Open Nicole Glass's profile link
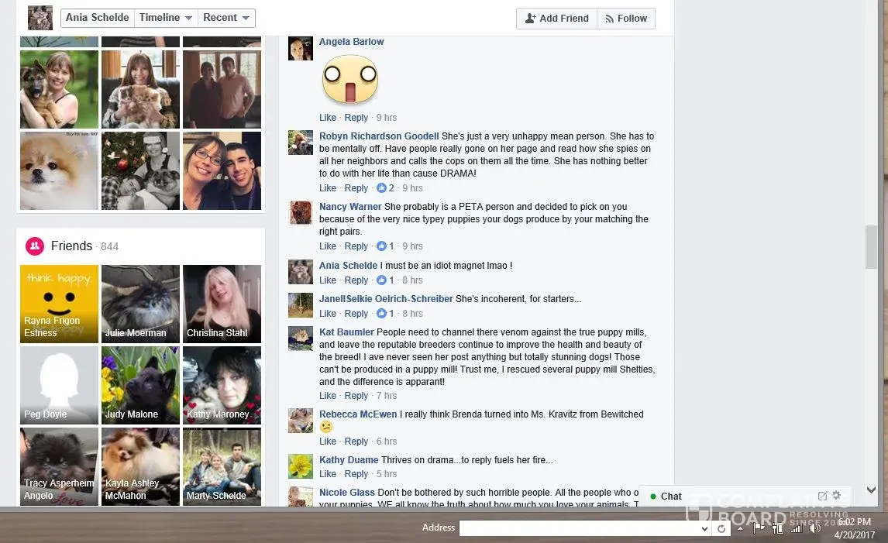The height and width of the screenshot is (543, 888). 346,493
